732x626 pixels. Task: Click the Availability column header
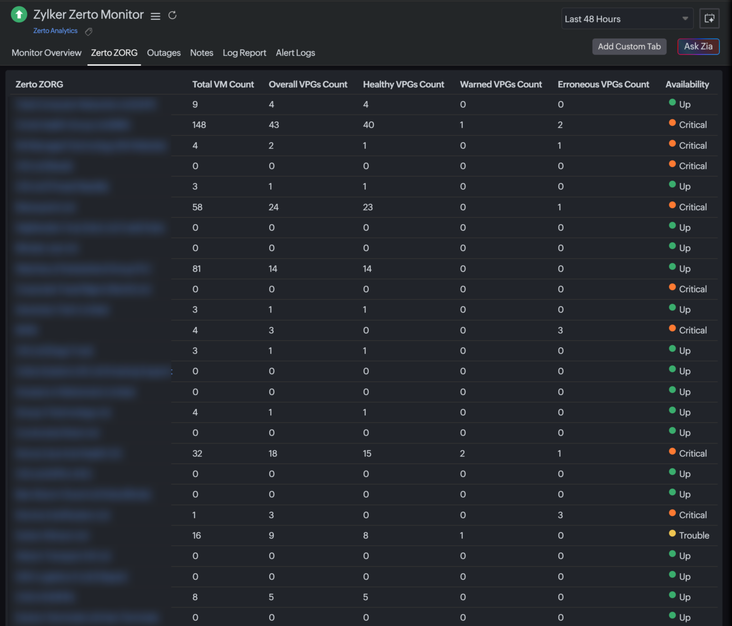click(x=687, y=84)
